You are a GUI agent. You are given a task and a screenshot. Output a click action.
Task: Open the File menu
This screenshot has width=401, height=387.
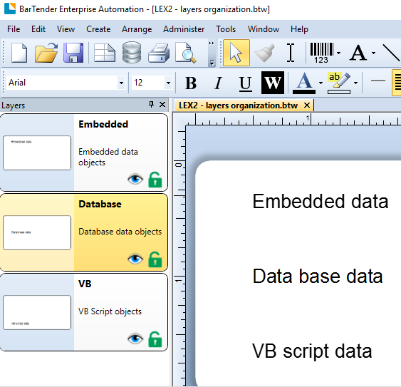click(14, 29)
